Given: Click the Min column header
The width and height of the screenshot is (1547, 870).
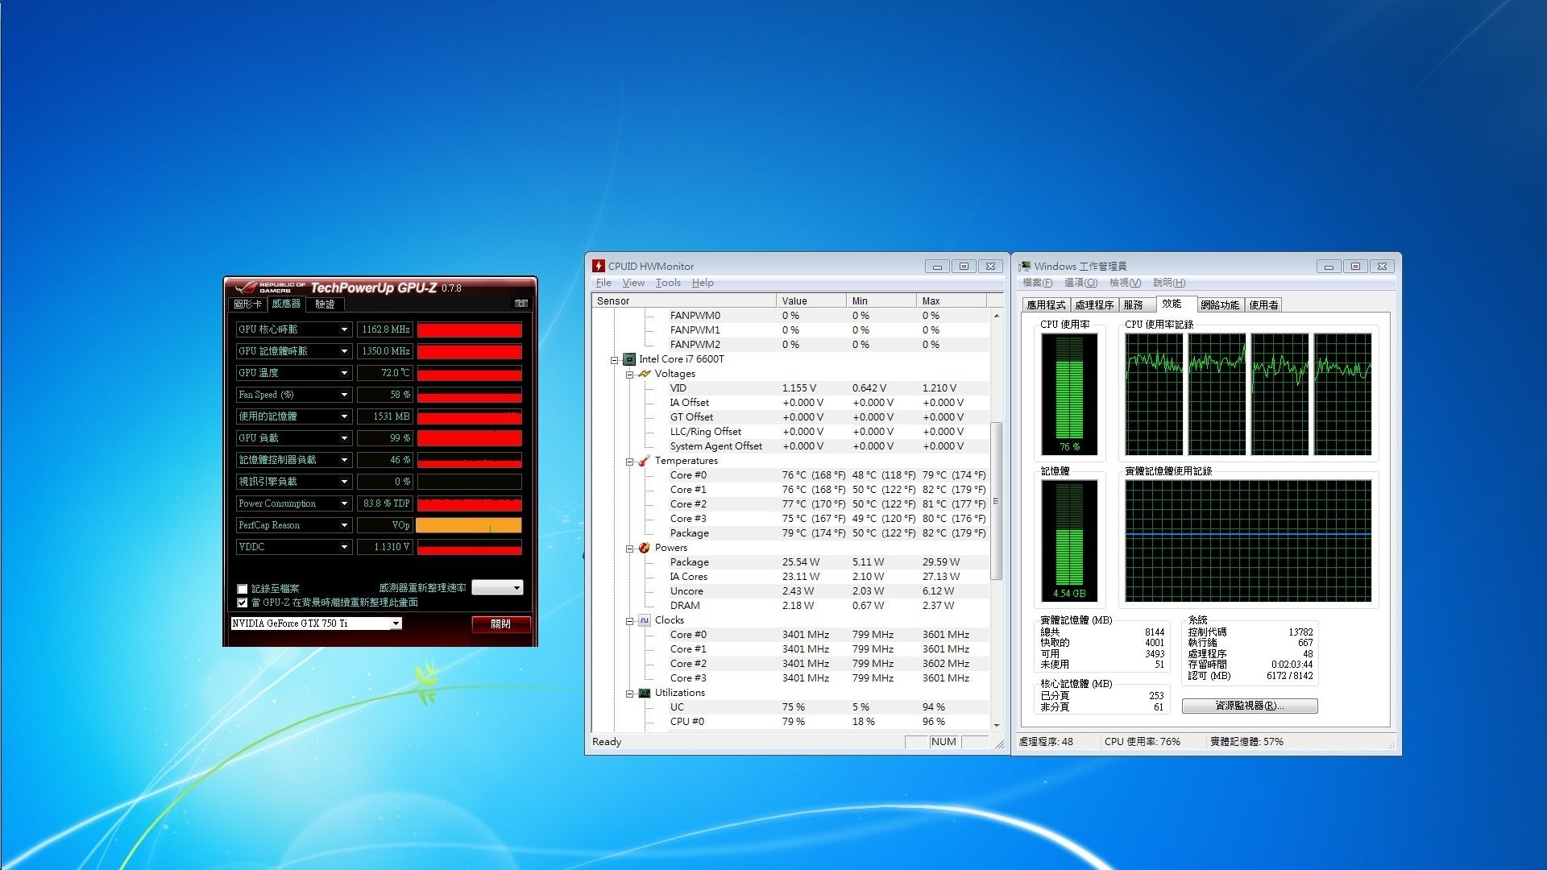Looking at the screenshot, I should tap(881, 300).
